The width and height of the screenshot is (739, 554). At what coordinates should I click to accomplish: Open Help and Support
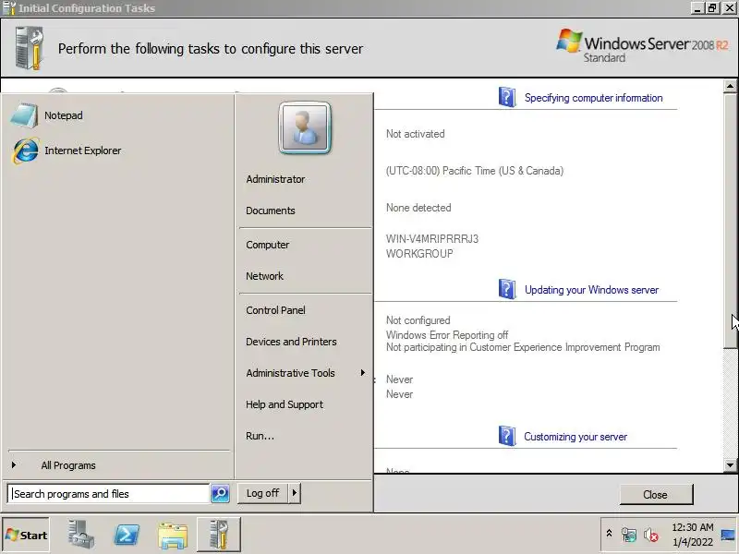(285, 404)
